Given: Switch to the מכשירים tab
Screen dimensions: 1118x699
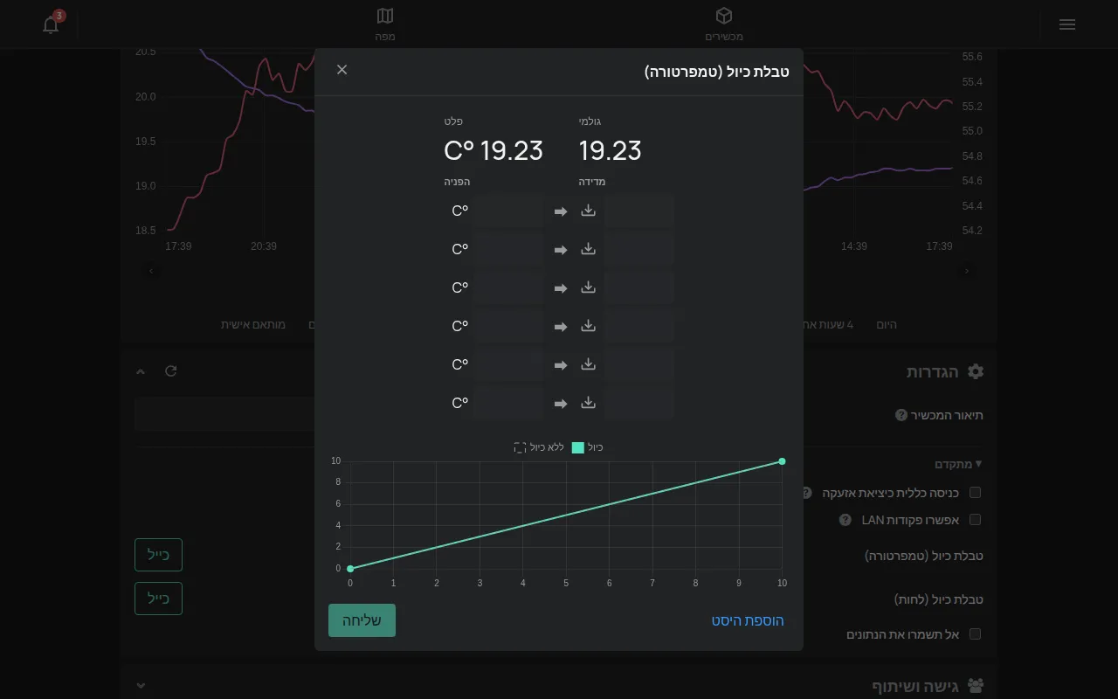Looking at the screenshot, I should click(724, 24).
